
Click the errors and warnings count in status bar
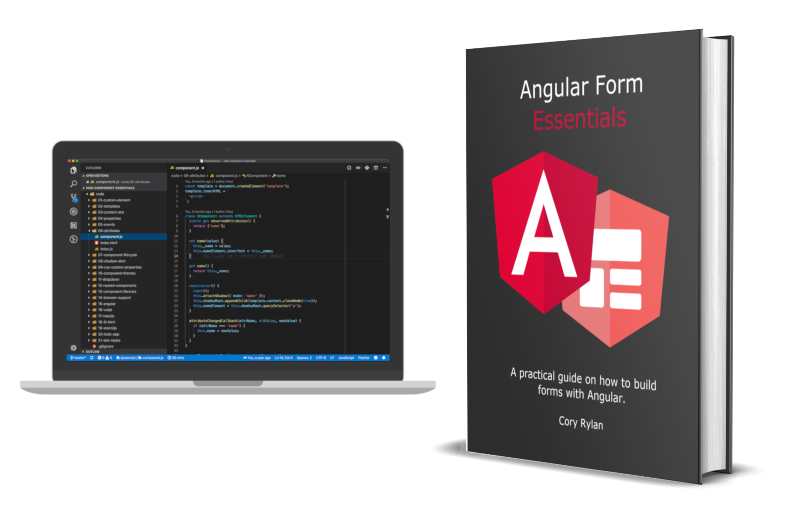tap(104, 358)
